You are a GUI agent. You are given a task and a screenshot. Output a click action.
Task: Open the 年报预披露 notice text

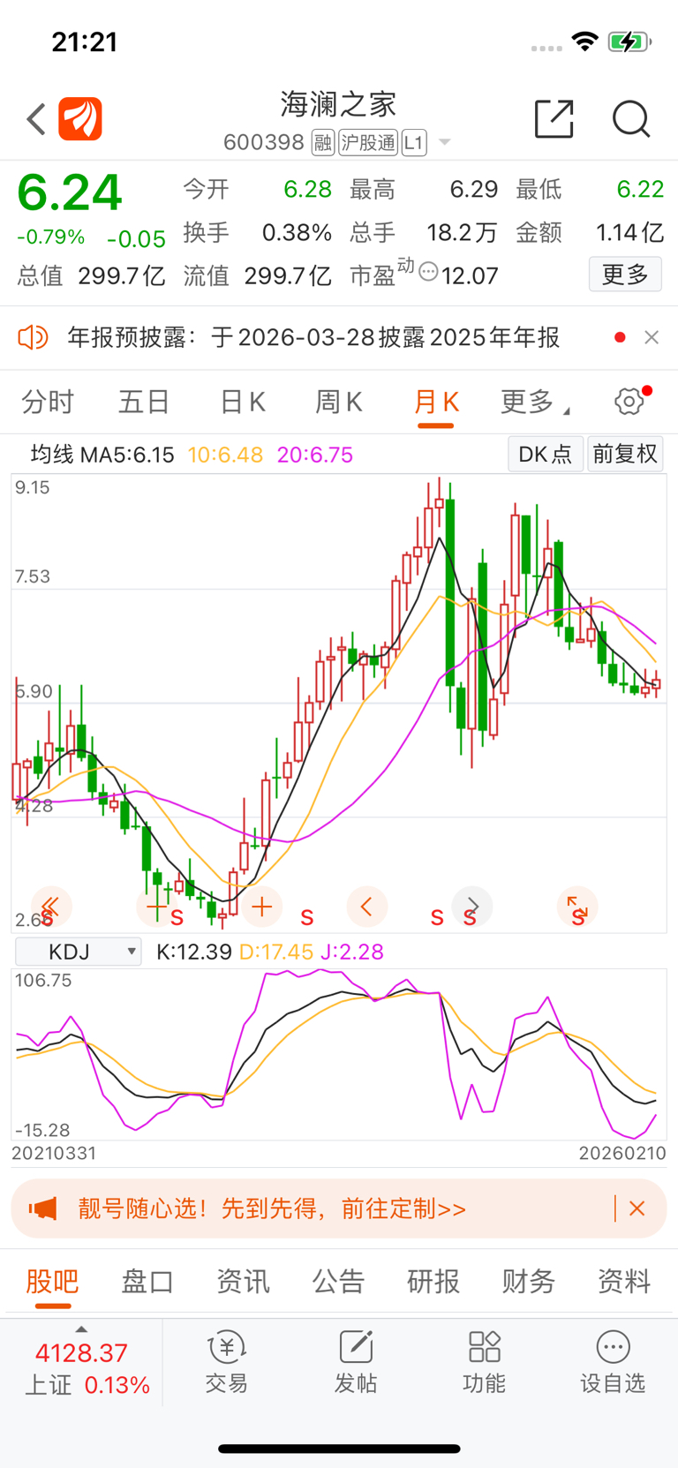point(313,337)
